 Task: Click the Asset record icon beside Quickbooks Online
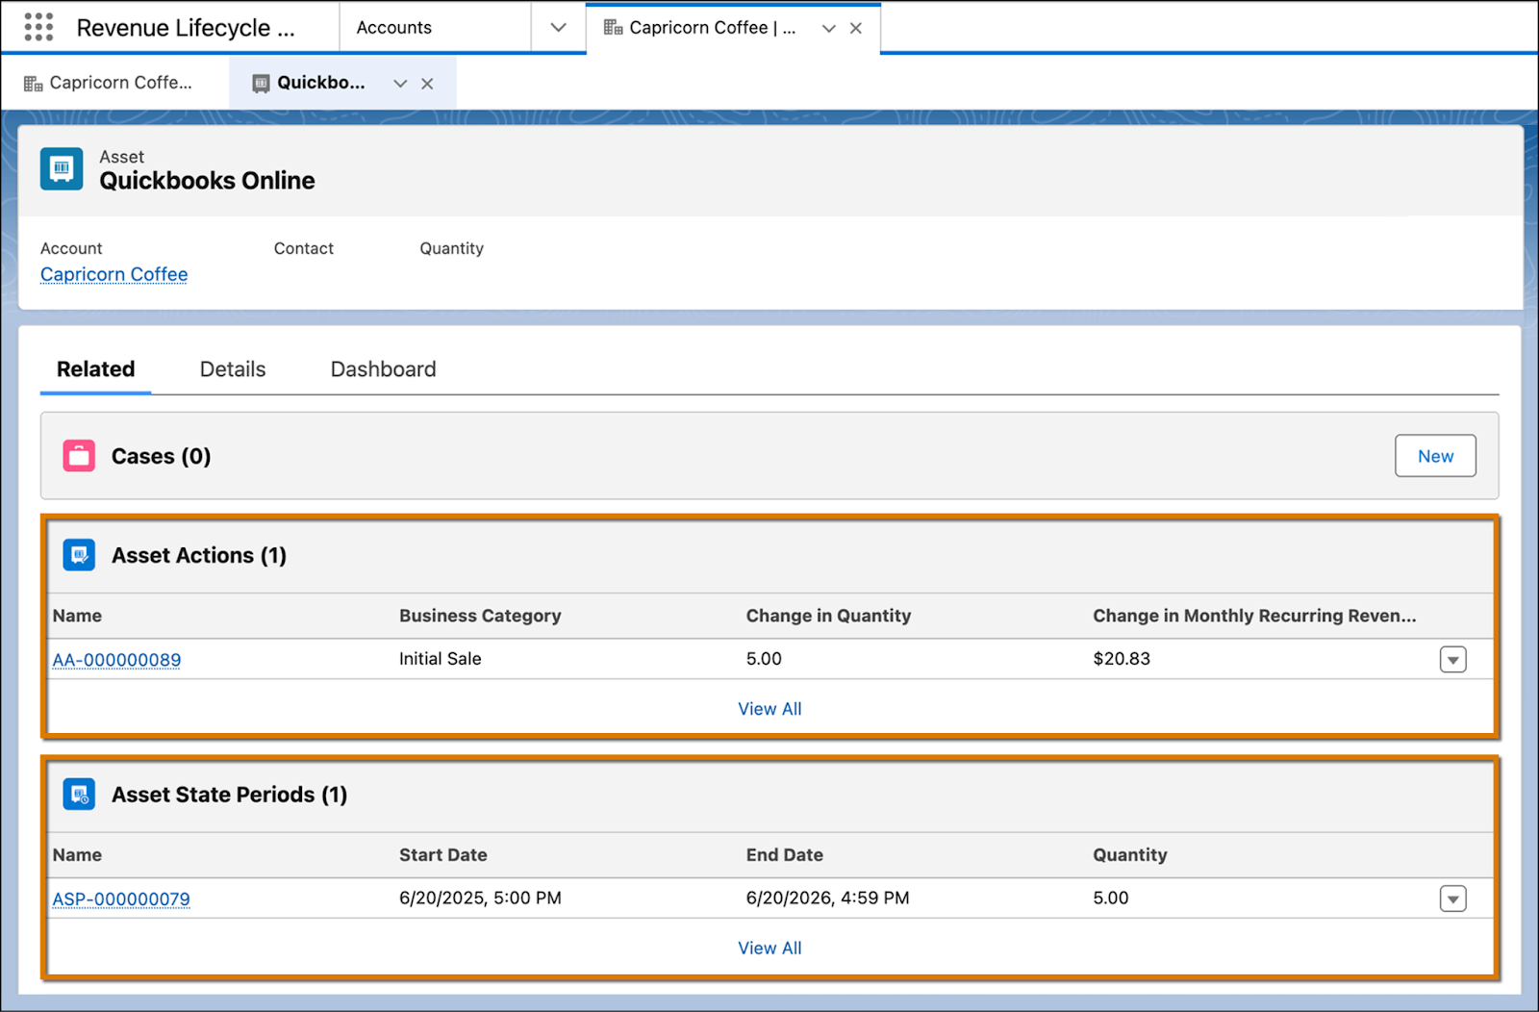pyautogui.click(x=62, y=169)
